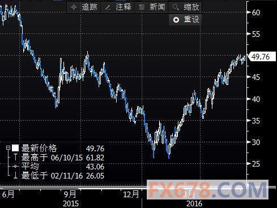Image resolution: width=277 pixels, height=208 pixels.
Task: Click the News (新闻) list icon
Action: click(142, 7)
